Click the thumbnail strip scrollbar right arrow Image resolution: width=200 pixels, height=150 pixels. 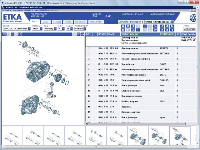pos(194,147)
